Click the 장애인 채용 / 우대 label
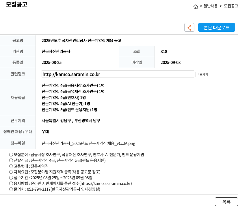Image resolution: width=238 pixels, height=206 pixels. [x=18, y=132]
